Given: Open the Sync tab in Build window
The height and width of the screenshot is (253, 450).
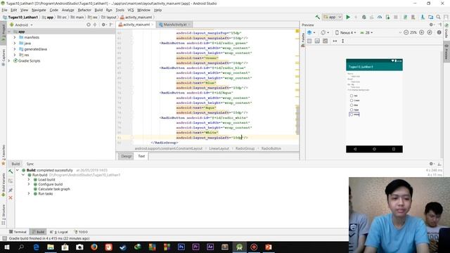Looking at the screenshot, I should [30, 164].
